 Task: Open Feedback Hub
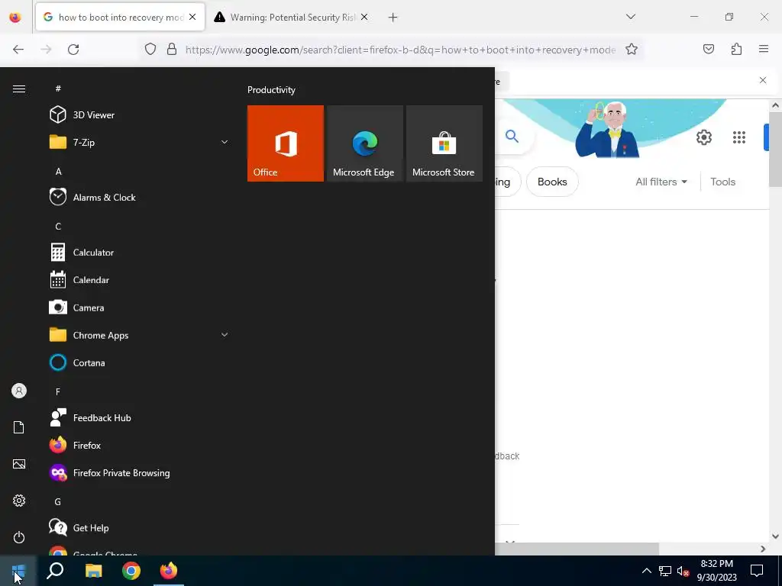click(140, 417)
